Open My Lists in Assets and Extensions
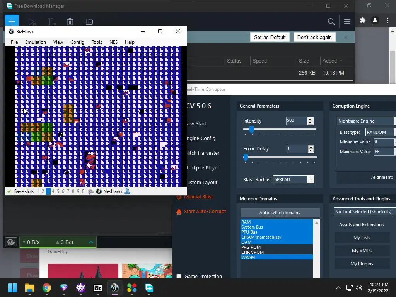Viewport: 396px width, 297px height. pyautogui.click(x=362, y=237)
